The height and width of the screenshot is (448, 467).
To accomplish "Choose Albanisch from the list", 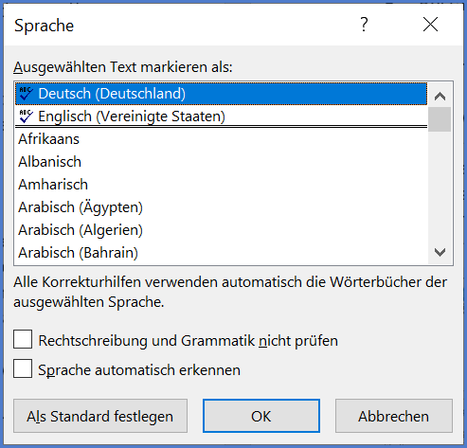I will [x=221, y=162].
